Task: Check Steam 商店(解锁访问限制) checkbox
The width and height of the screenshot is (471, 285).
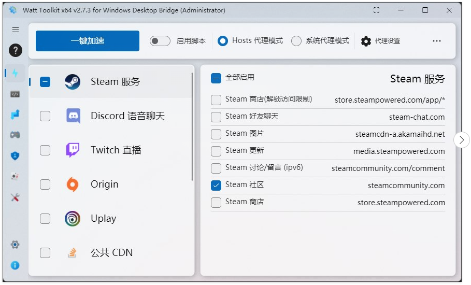Action: pos(216,100)
